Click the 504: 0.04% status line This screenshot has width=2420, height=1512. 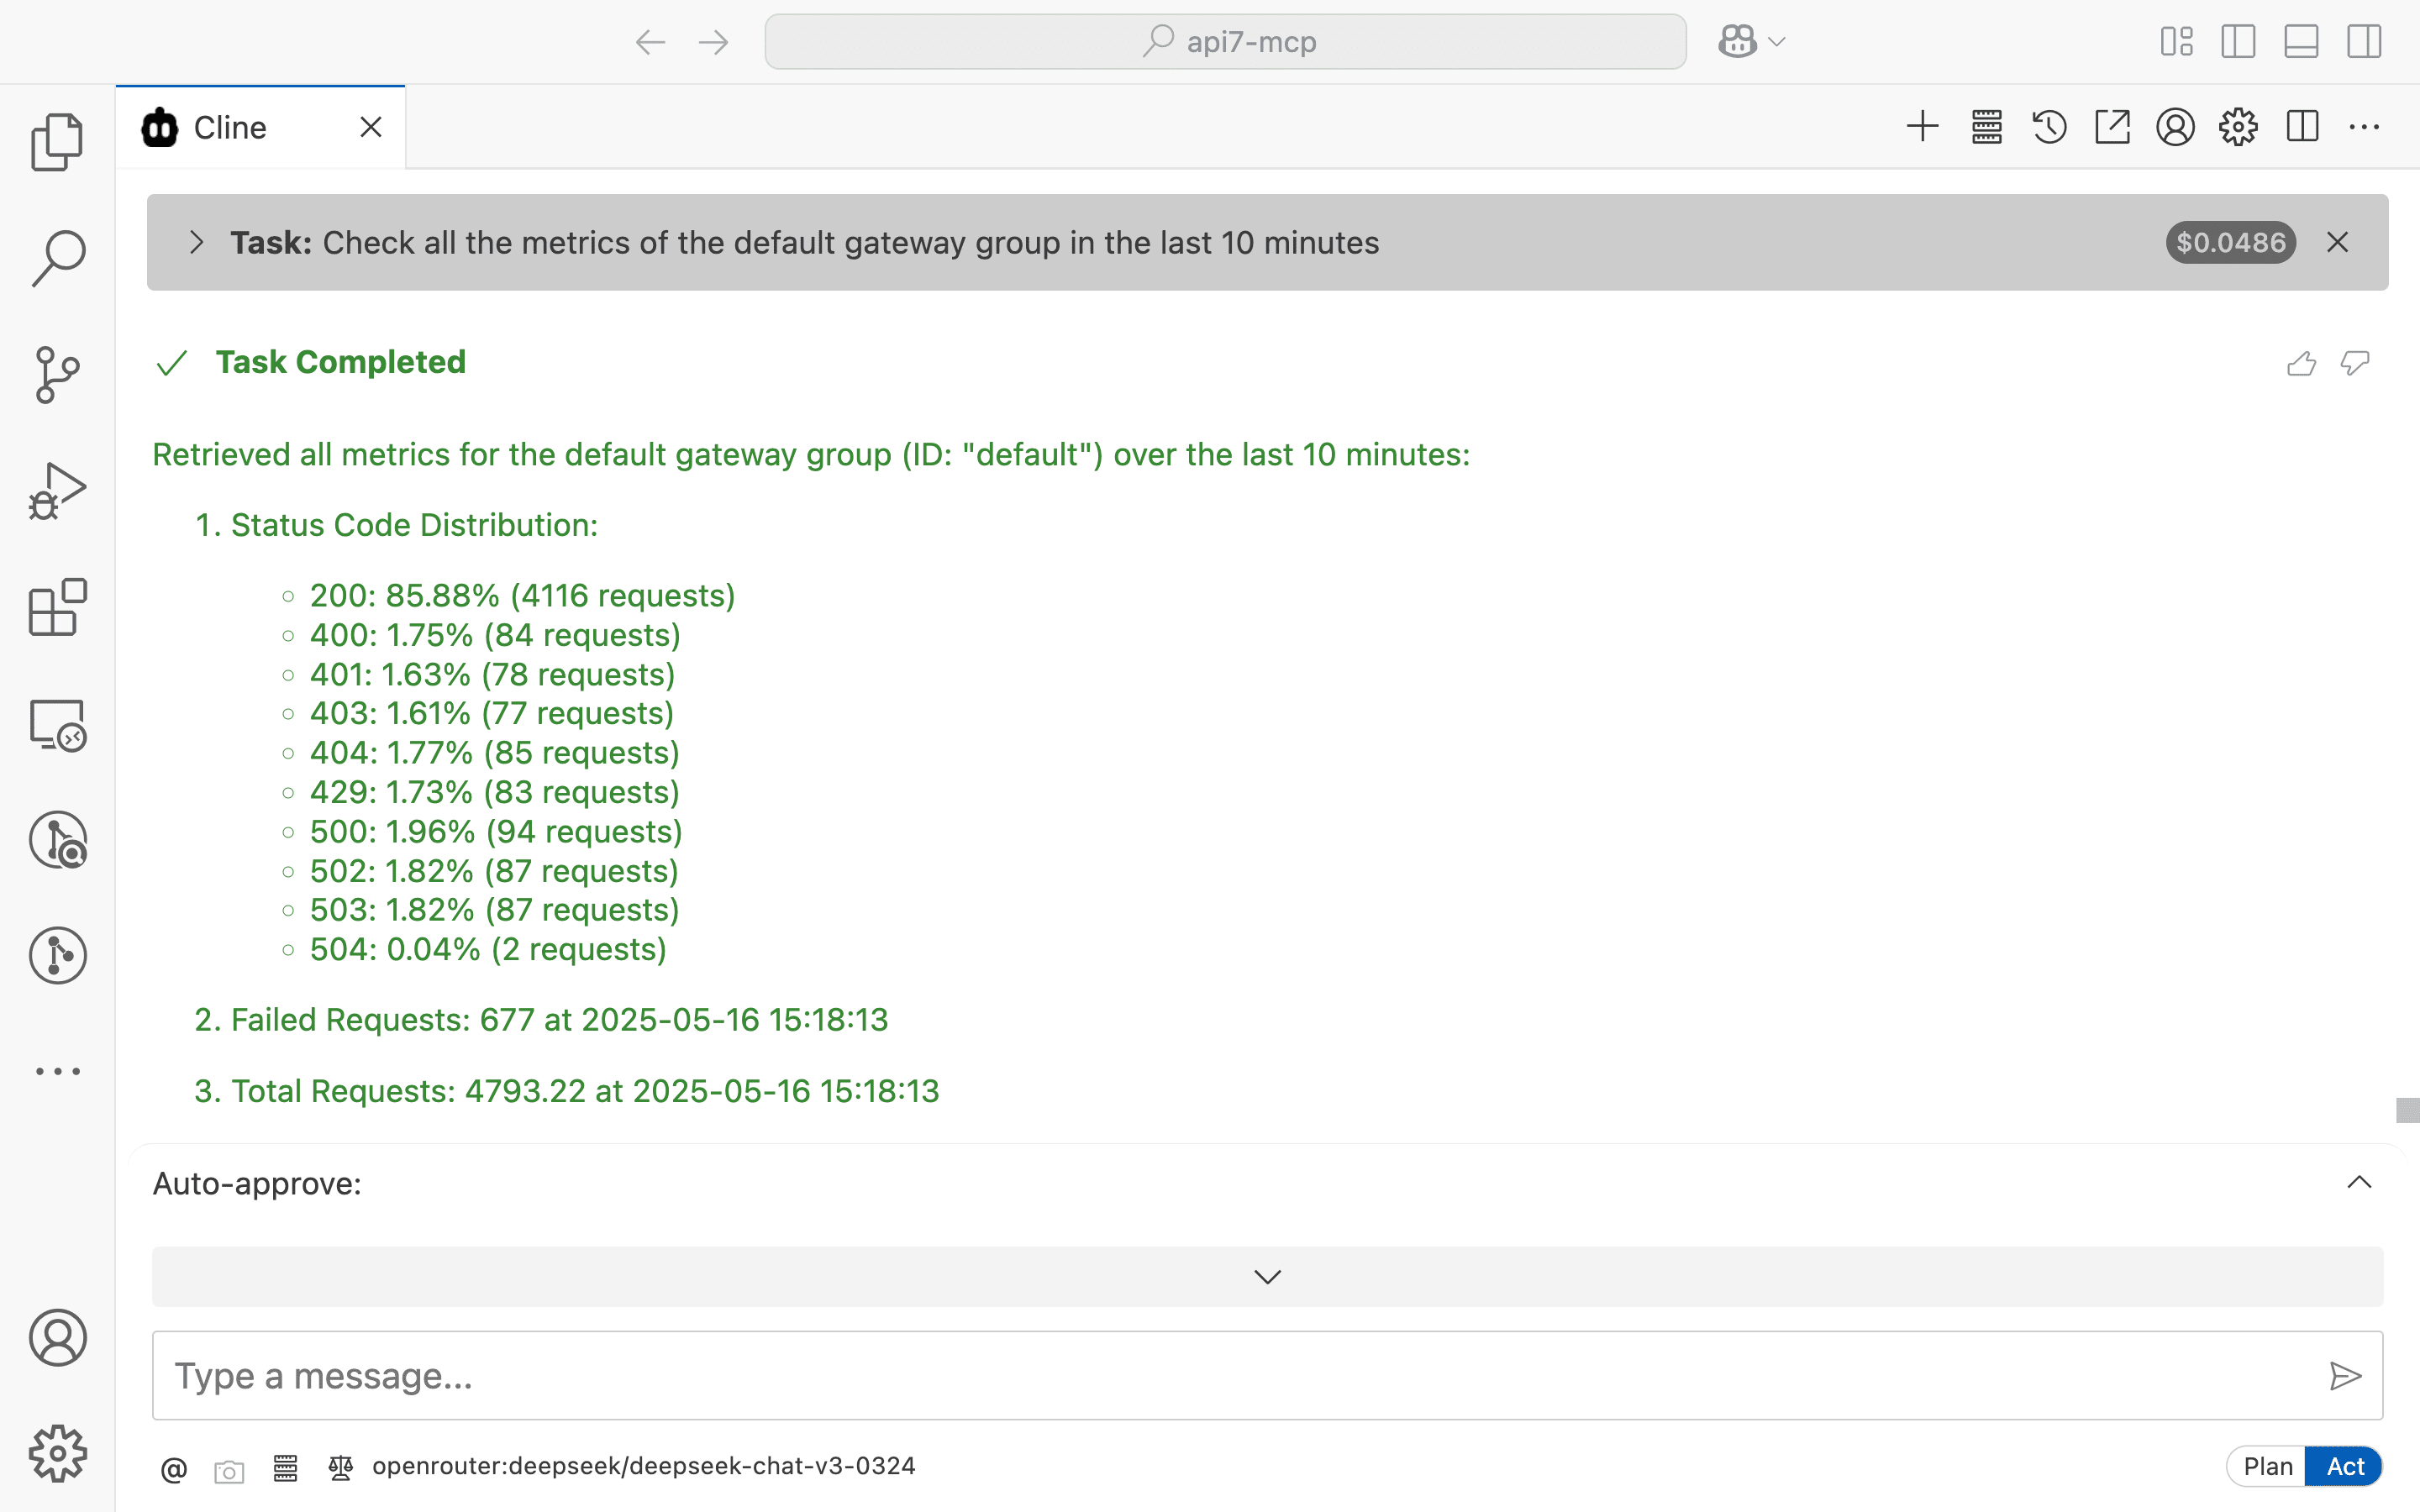click(488, 949)
